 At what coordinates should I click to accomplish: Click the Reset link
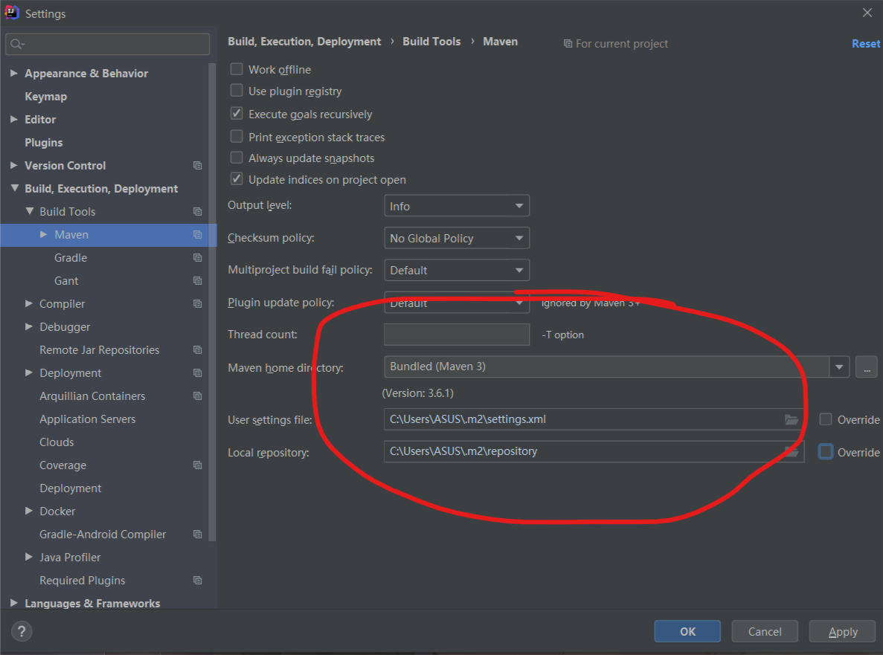866,43
